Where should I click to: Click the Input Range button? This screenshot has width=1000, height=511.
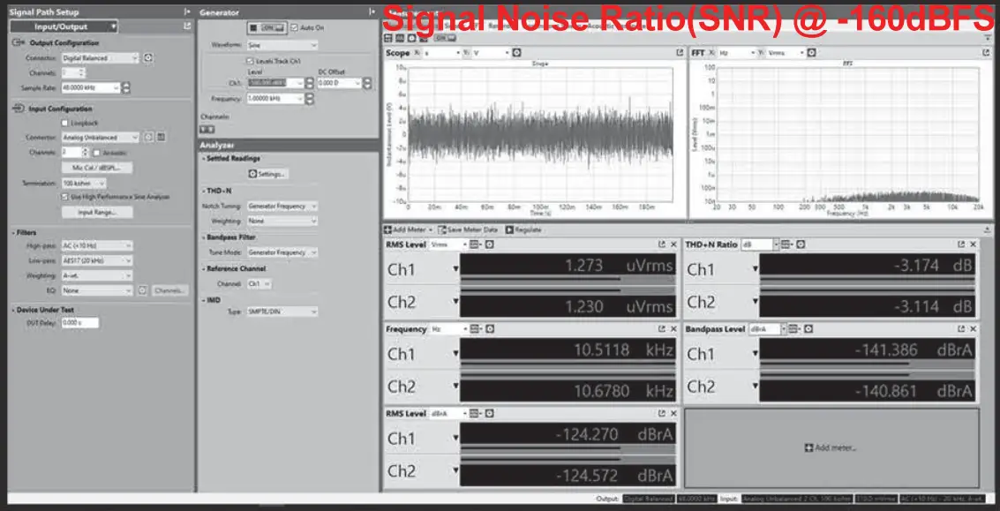tap(97, 213)
